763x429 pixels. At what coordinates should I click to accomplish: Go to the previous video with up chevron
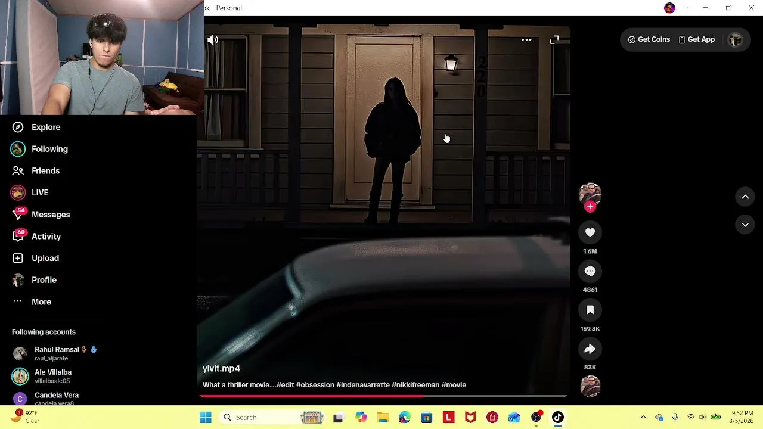(x=745, y=197)
